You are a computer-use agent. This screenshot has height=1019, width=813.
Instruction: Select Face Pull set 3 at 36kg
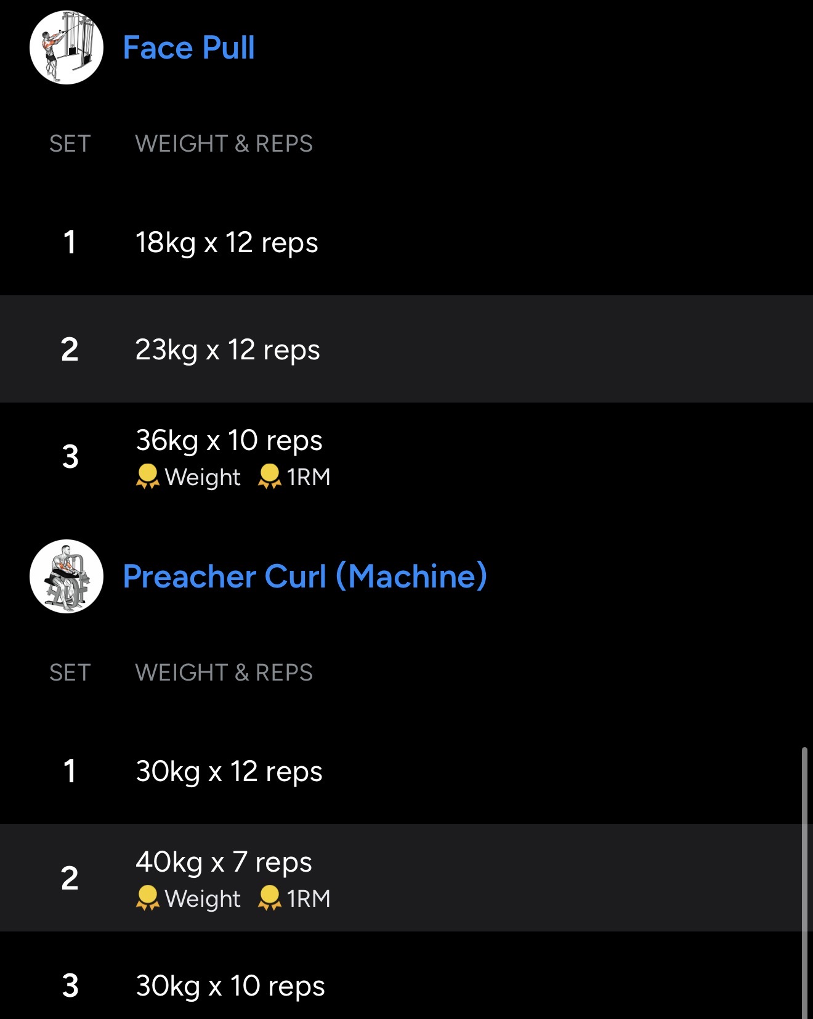coord(229,440)
